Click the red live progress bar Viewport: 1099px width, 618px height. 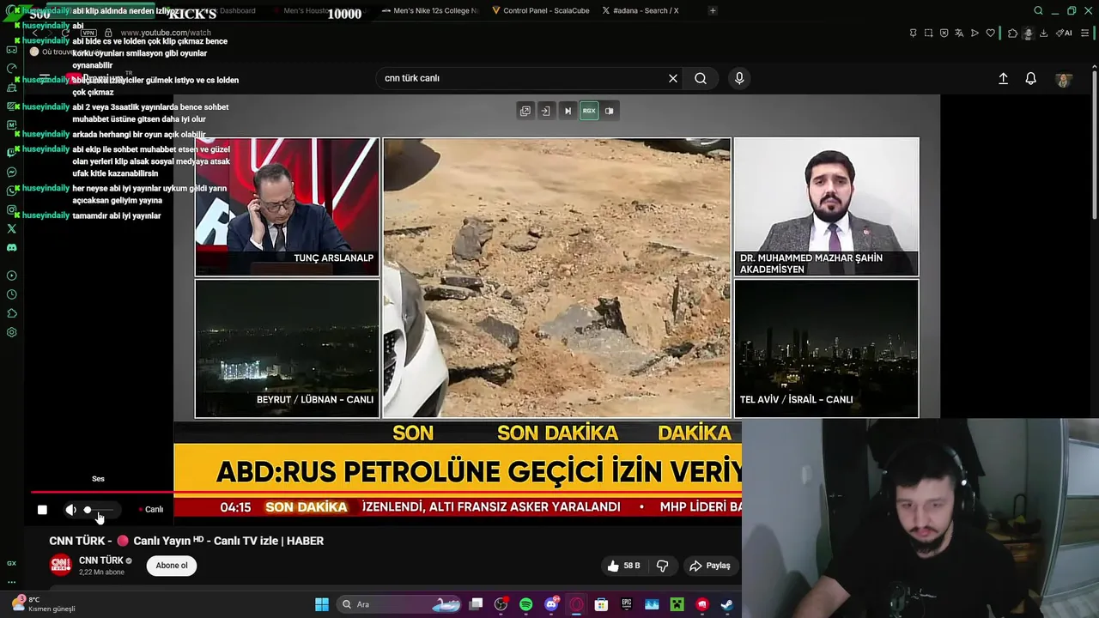click(x=386, y=493)
